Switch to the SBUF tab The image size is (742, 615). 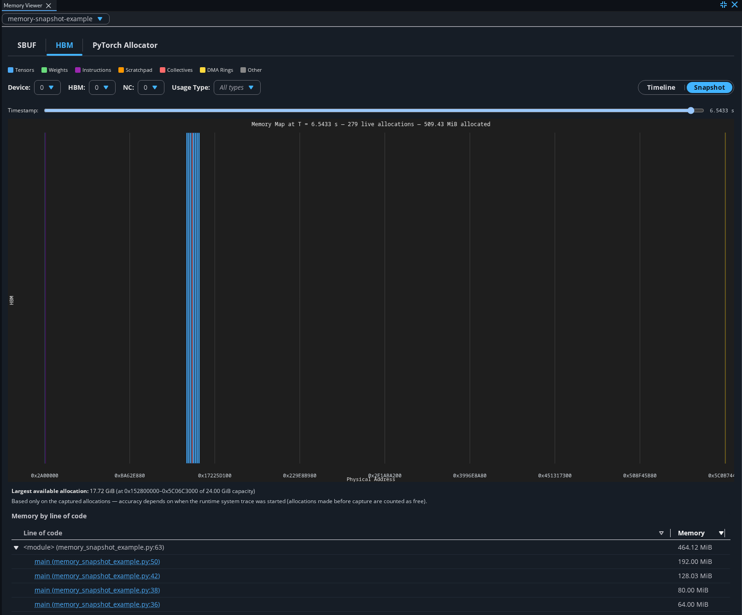(x=27, y=45)
